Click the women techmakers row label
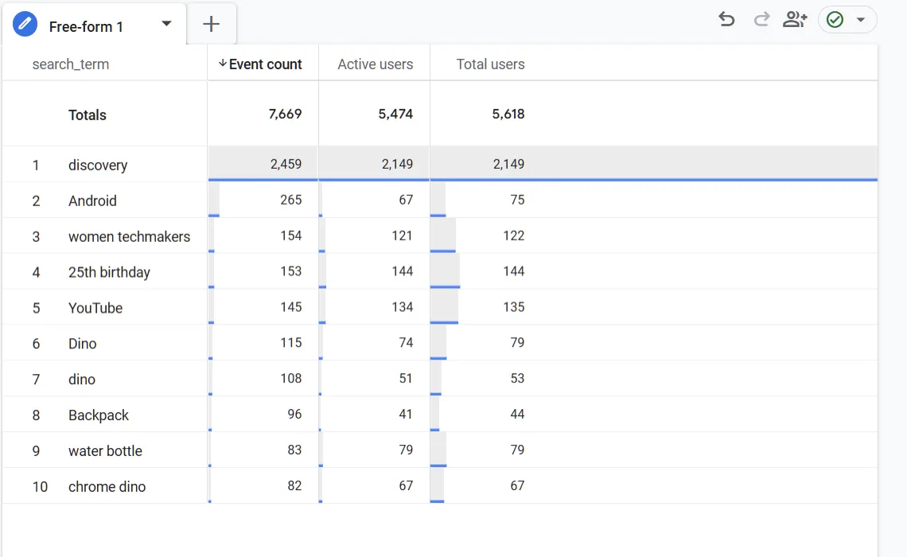Viewport: 907px width, 557px height. (129, 236)
